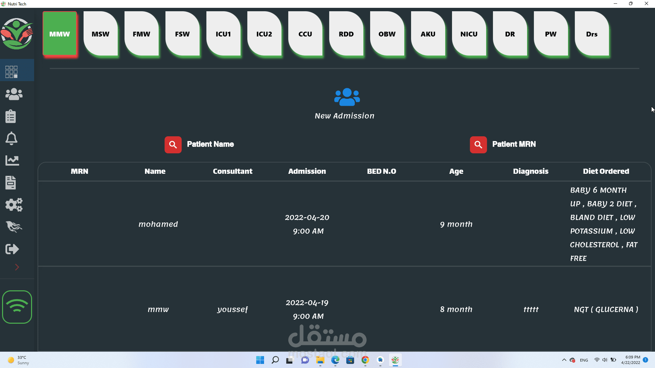
Task: Click the bird logo icon in sidebar
Action: (14, 227)
